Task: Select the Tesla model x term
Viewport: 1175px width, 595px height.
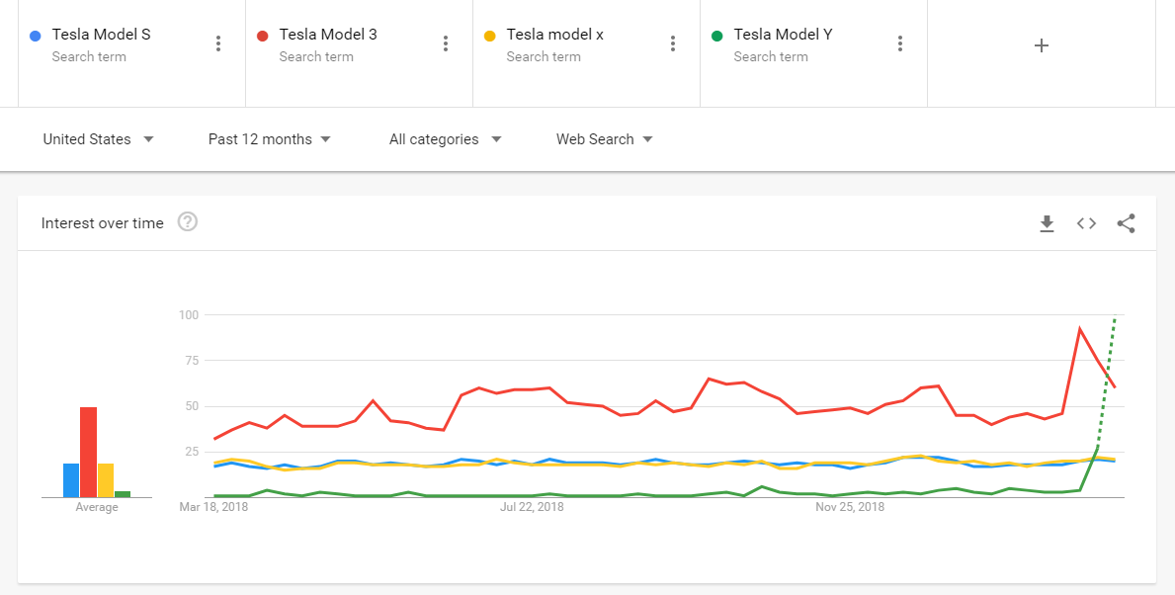Action: pyautogui.click(x=554, y=35)
